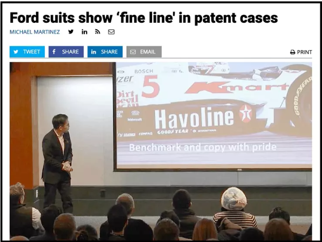
Task: Open the article's presentation photo
Action: point(161,151)
